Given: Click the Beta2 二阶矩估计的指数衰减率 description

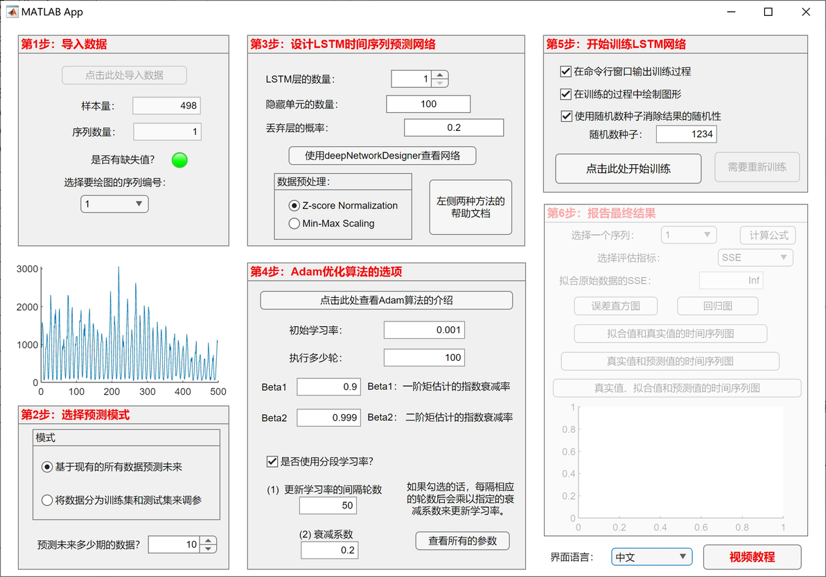Looking at the screenshot, I should 440,418.
